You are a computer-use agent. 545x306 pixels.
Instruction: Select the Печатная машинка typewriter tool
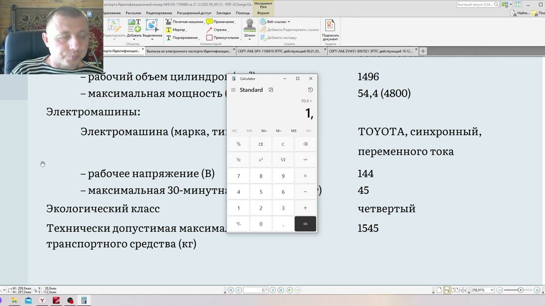tap(185, 22)
